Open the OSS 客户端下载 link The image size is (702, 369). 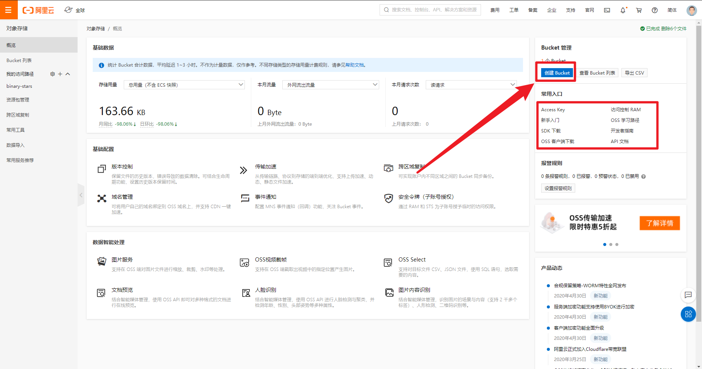(557, 142)
